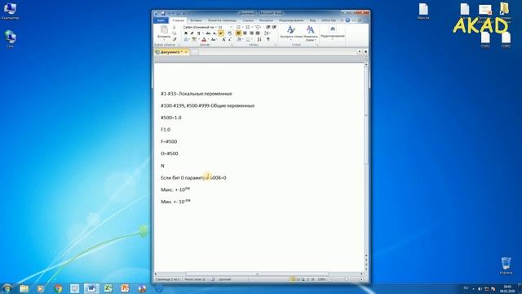Click the Increase Indent icon
The height and width of the screenshot is (294, 522).
pyautogui.click(x=274, y=27)
